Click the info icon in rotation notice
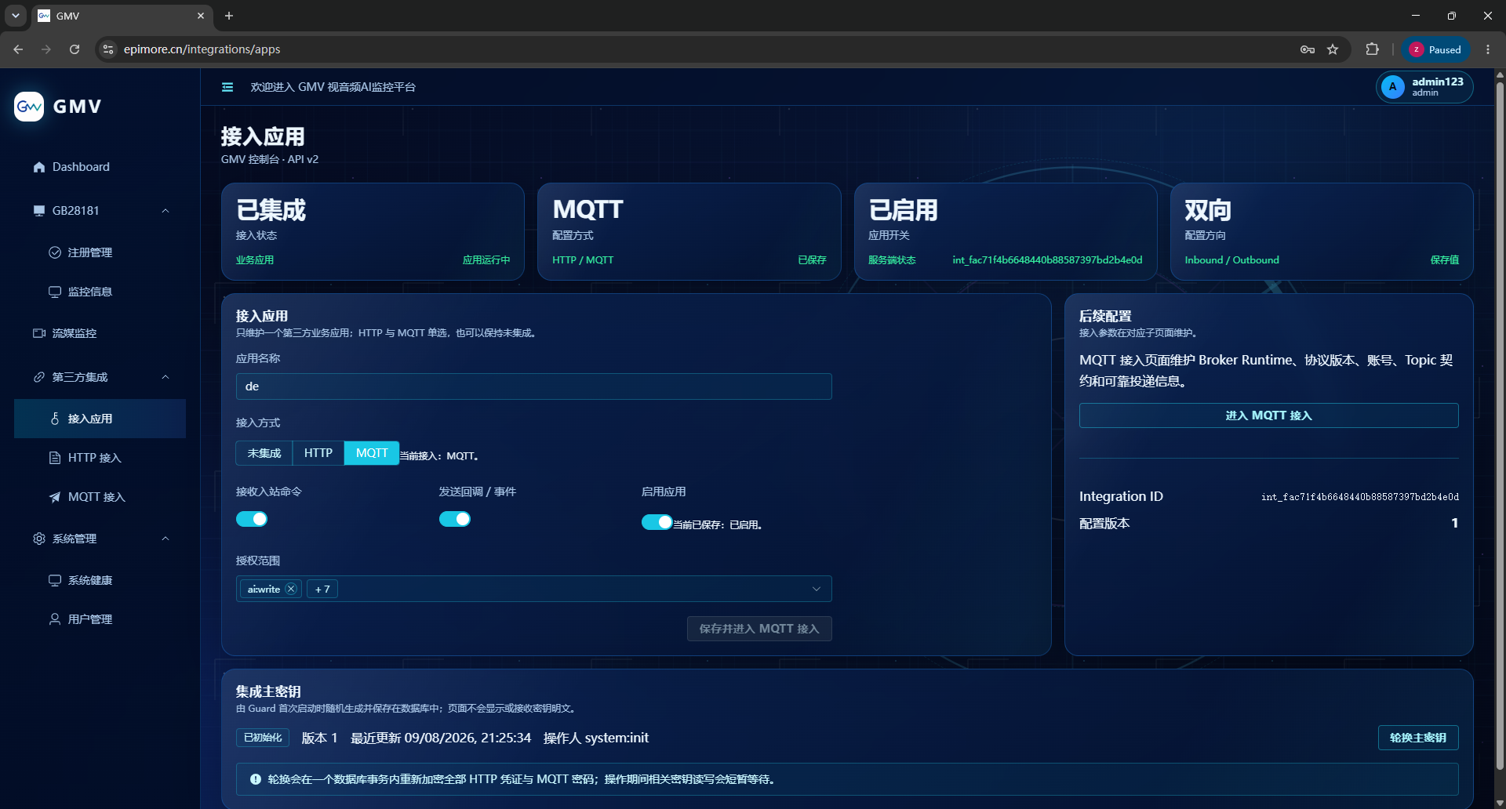Viewport: 1506px width, 809px height. (256, 779)
